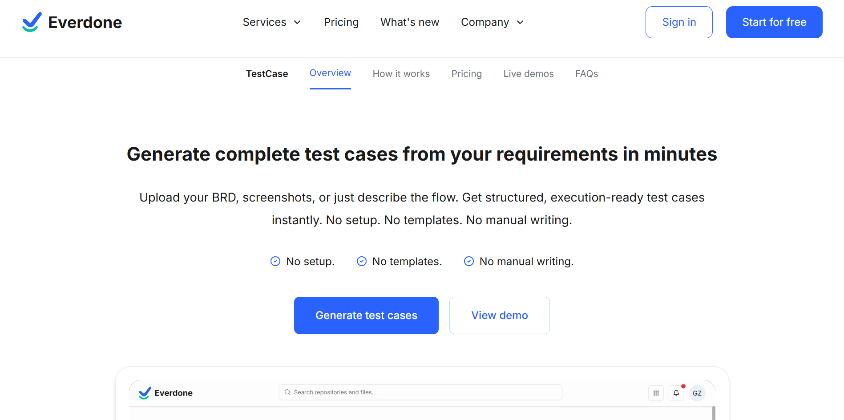
Task: Open "What's new" in the top navigation
Action: pyautogui.click(x=409, y=22)
